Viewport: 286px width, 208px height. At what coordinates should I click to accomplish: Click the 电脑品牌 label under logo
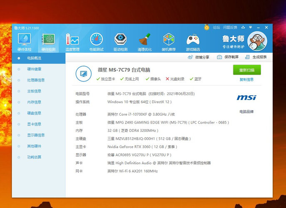(246, 111)
